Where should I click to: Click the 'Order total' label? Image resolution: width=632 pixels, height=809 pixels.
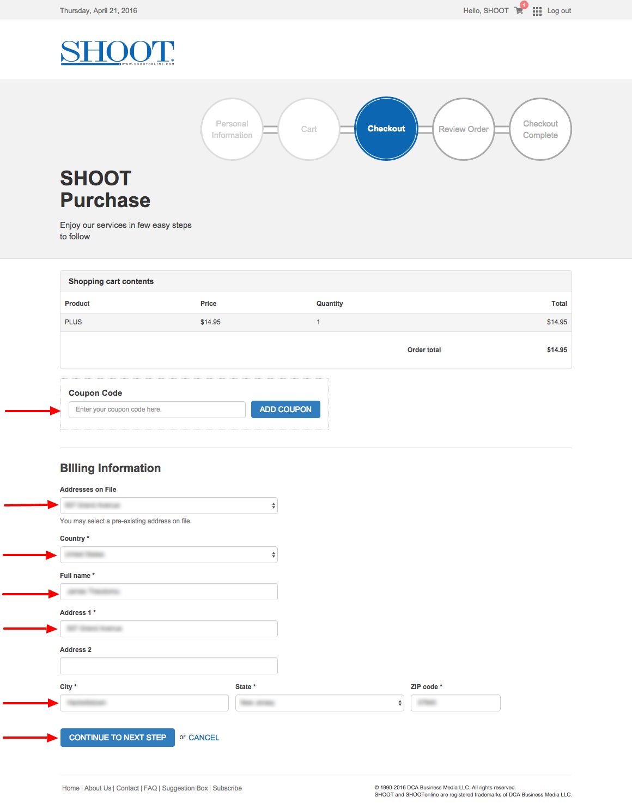point(424,350)
